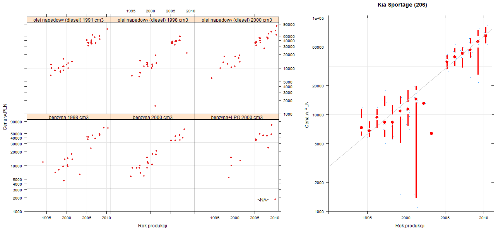Image resolution: width=503 pixels, height=232 pixels.
Task: Click the "2005" year tick above the diesel 1998 panel
Action: [171, 11]
